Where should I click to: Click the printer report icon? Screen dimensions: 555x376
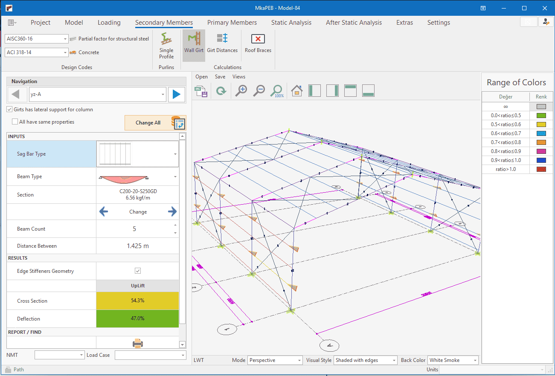(138, 343)
